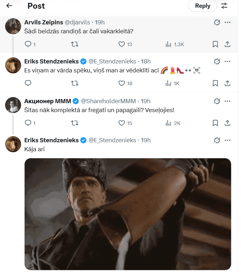Open Акционер МММ's avatar picture
Screen dimensions: 241x272
point(13,105)
